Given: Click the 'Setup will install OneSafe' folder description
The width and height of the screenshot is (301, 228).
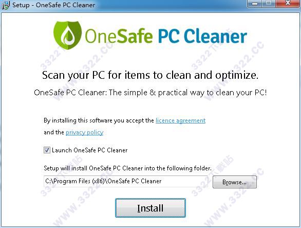Looking at the screenshot, I should pos(128,168).
